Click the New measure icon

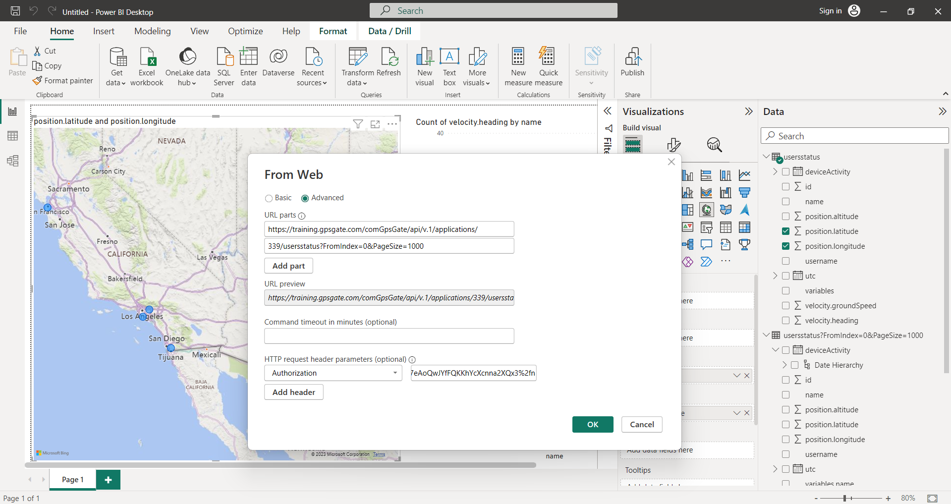(518, 57)
